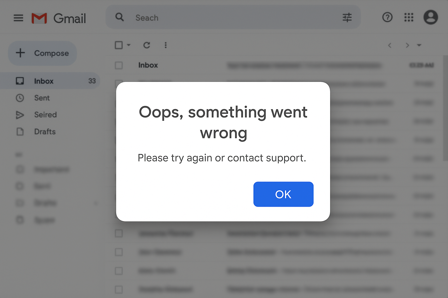448x298 pixels.
Task: Refresh the inbox with the reload icon
Action: pos(147,45)
